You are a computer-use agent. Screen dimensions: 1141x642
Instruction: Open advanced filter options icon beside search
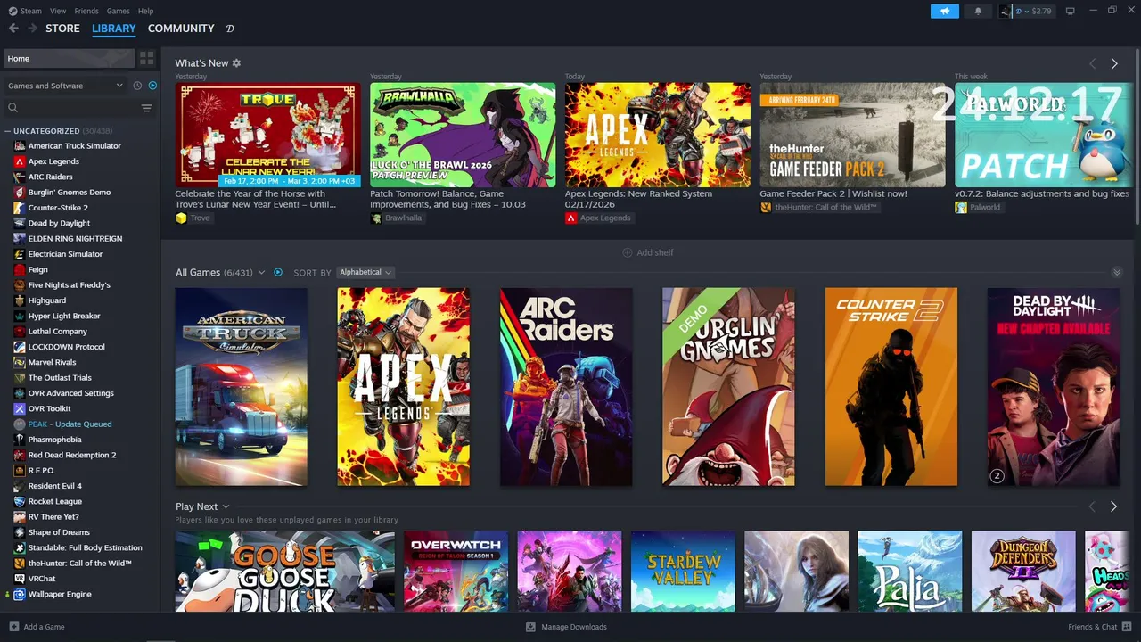click(x=147, y=108)
